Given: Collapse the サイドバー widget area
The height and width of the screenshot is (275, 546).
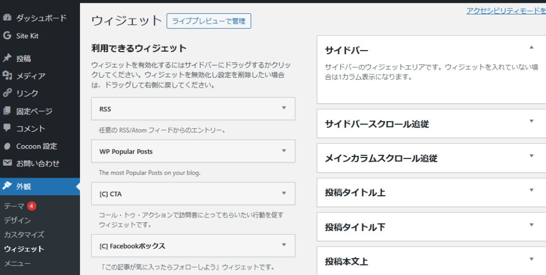Looking at the screenshot, I should [x=531, y=47].
